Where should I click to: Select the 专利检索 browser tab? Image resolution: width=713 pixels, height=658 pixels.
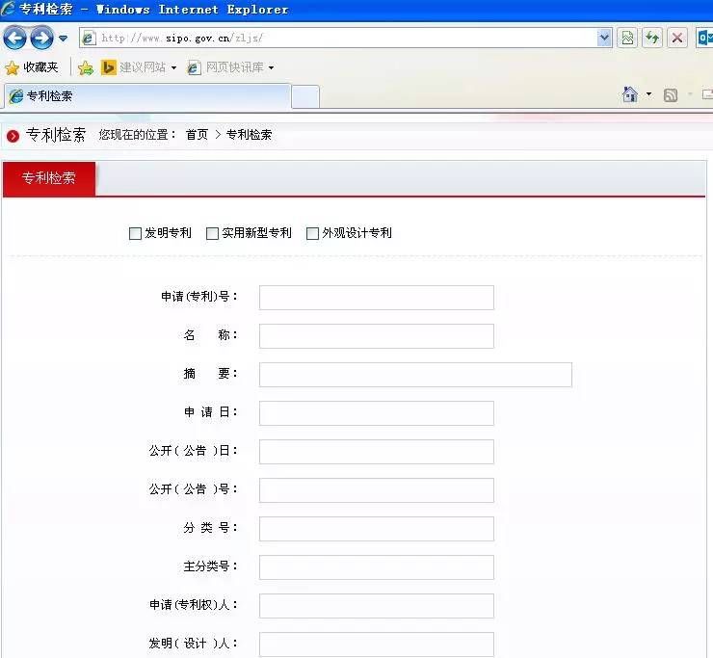pos(147,96)
